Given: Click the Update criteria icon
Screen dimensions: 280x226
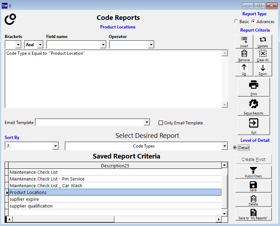Looking at the screenshot, I should point(263,42).
